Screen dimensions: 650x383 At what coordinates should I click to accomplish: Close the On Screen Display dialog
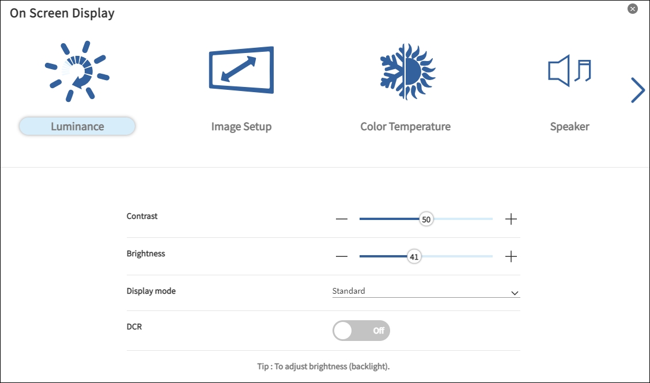click(633, 9)
